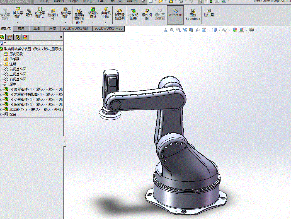Select 前视基准面 plane in tree

coord(18,69)
